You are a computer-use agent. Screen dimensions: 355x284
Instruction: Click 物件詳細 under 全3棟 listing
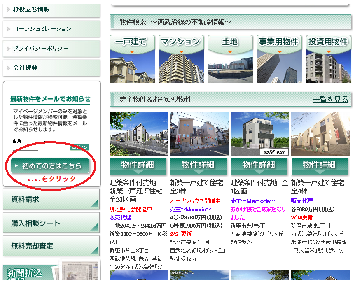[x=199, y=165]
